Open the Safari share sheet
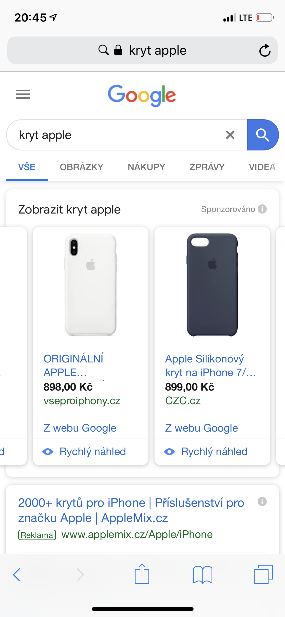Image resolution: width=285 pixels, height=617 pixels. point(142,574)
